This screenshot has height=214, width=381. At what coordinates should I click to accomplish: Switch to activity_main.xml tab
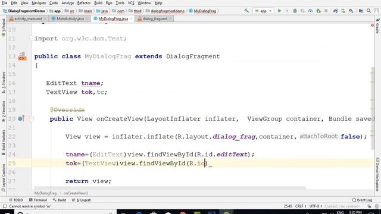point(28,18)
